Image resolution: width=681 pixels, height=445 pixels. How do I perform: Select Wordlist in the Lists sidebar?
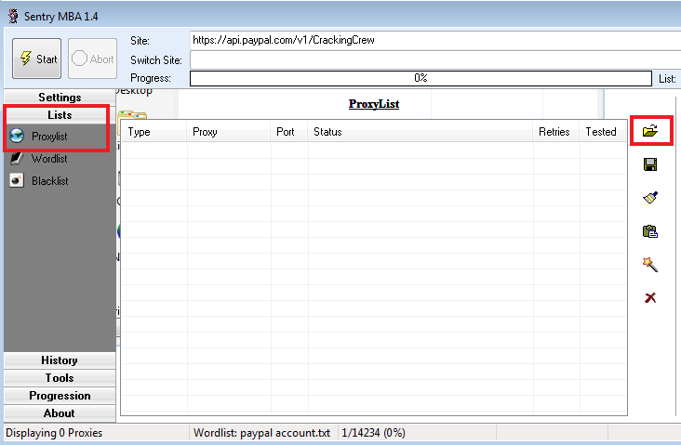click(x=49, y=159)
